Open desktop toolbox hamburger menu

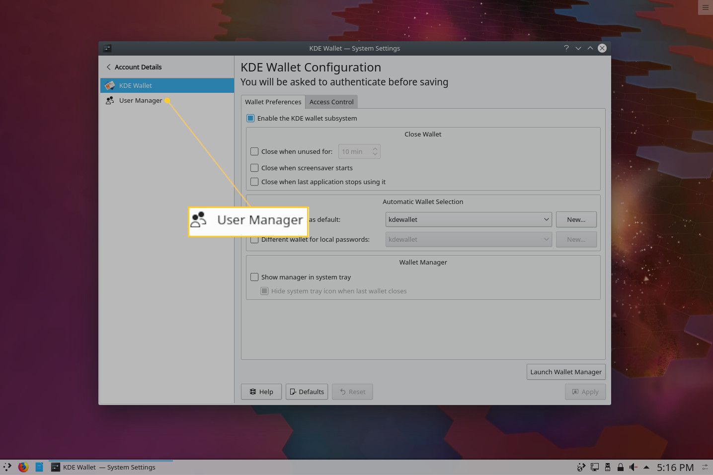coord(706,7)
